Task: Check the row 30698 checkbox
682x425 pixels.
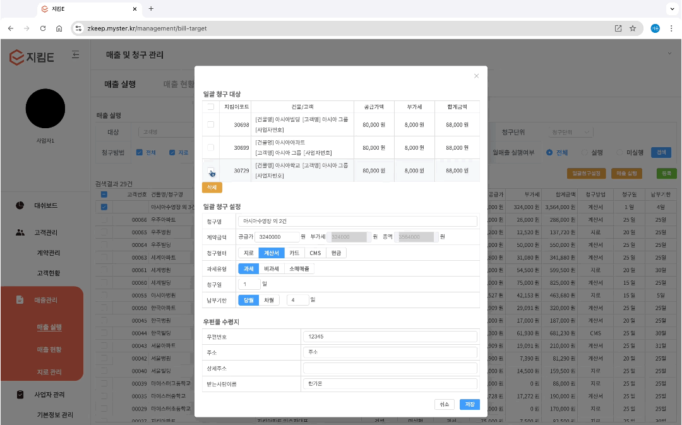Action: pos(210,124)
